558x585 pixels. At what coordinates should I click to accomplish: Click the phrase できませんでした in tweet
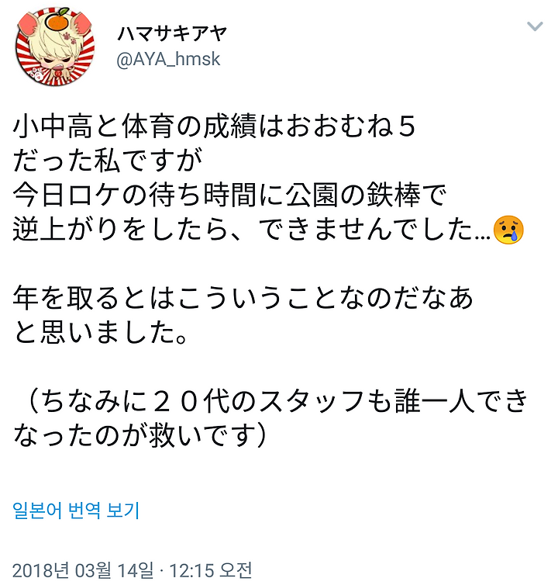pyautogui.click(x=364, y=230)
